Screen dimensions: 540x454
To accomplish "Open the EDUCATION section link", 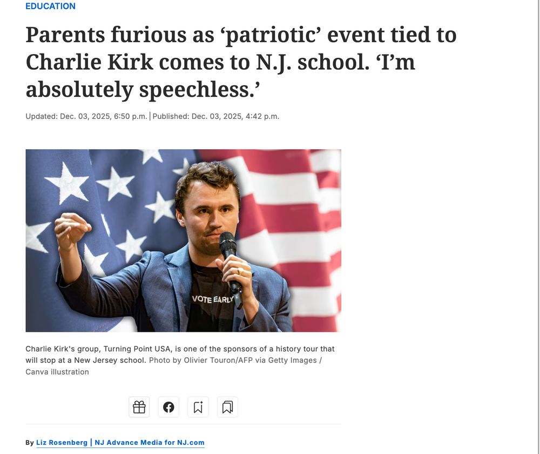I will click(50, 6).
